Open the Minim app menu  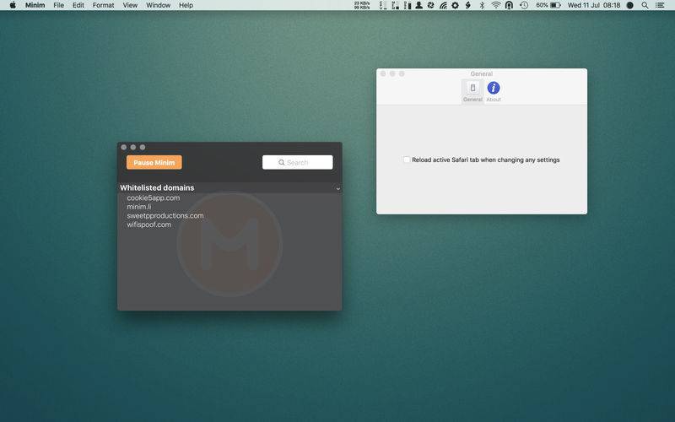35,5
